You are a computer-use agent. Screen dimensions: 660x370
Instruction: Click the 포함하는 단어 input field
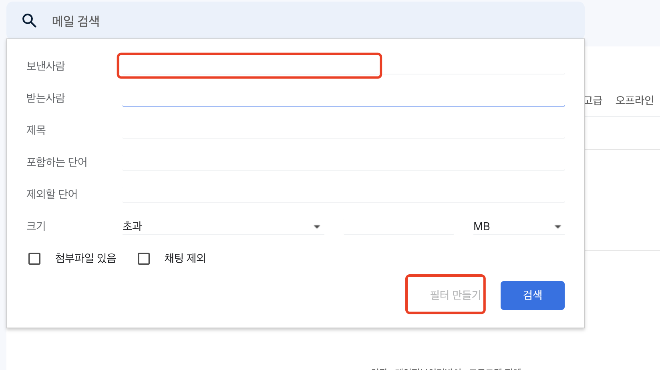tap(343, 163)
